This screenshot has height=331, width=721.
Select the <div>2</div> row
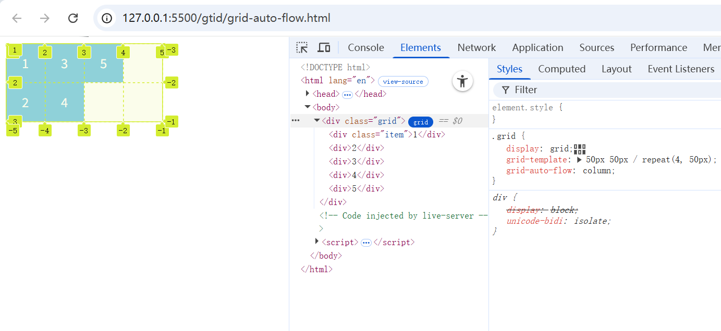click(356, 148)
